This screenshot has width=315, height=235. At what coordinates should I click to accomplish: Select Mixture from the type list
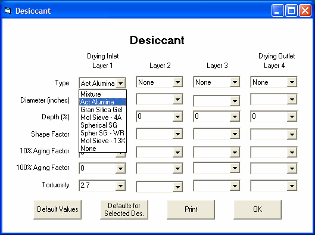[102, 94]
